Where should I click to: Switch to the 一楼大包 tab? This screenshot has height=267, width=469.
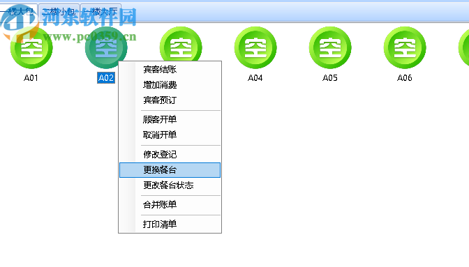[18, 12]
